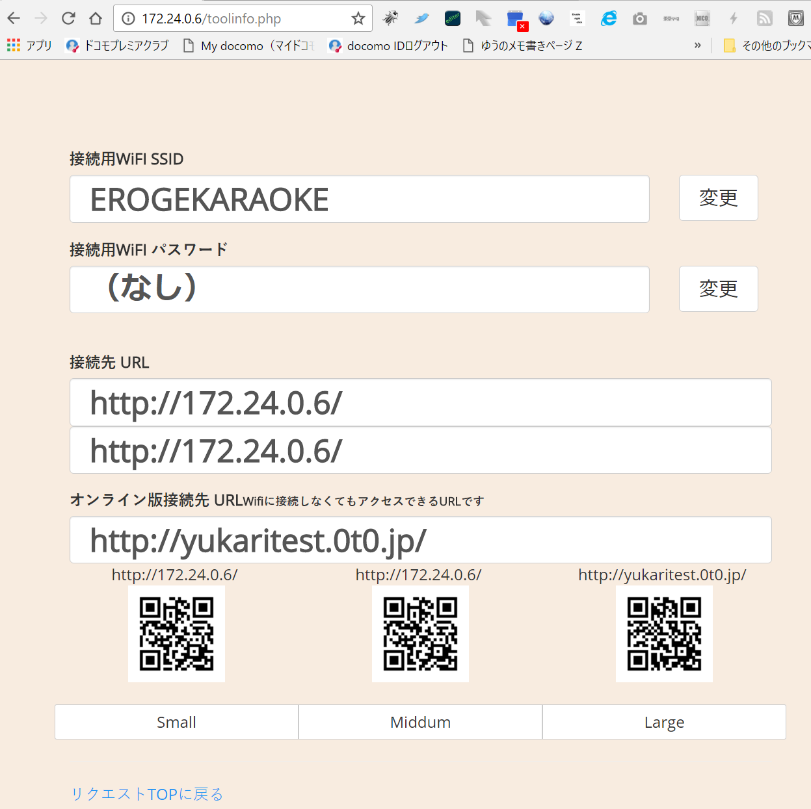Open the globe extension icon
This screenshot has width=811, height=809.
(546, 18)
